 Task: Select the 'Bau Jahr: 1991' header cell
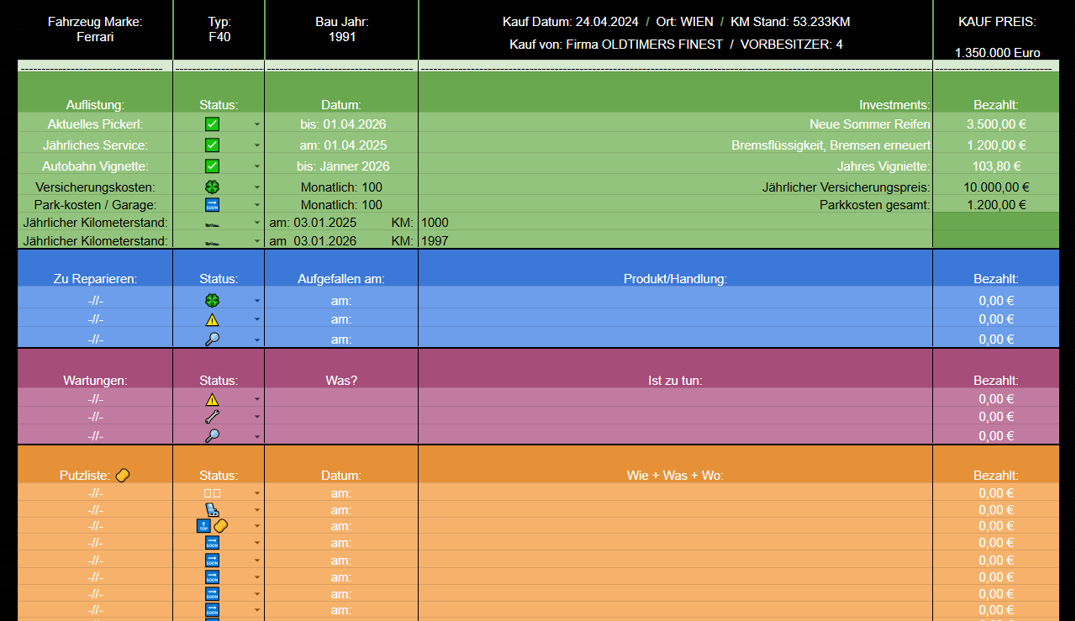pos(341,29)
